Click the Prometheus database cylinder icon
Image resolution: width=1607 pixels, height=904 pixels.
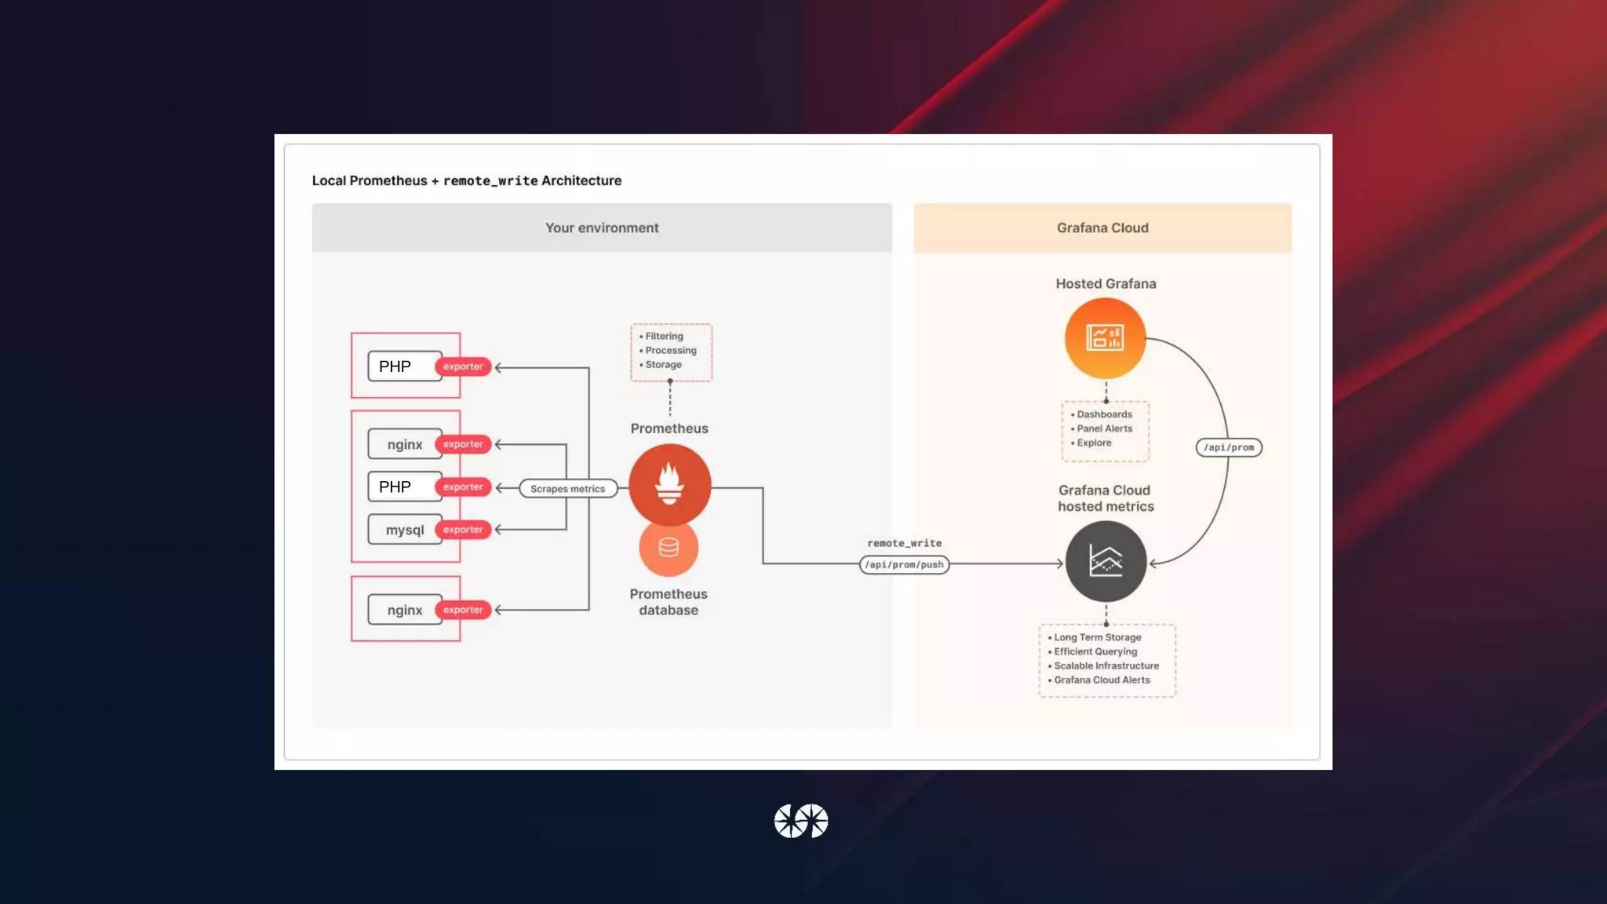point(669,548)
